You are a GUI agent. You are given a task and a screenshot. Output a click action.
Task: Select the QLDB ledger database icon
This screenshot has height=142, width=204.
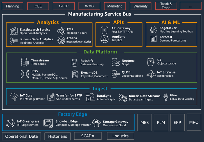116,74
